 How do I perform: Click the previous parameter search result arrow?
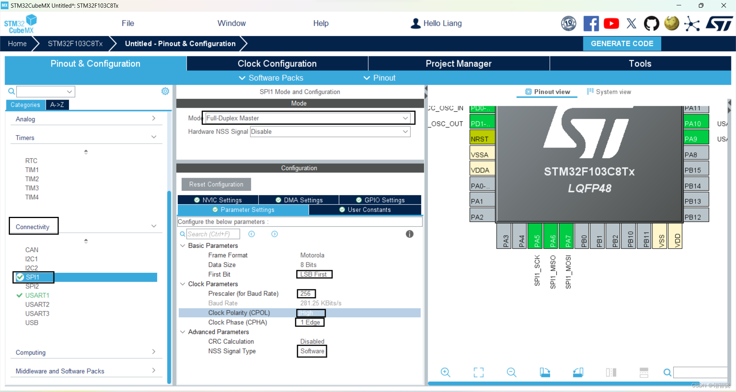pos(251,234)
